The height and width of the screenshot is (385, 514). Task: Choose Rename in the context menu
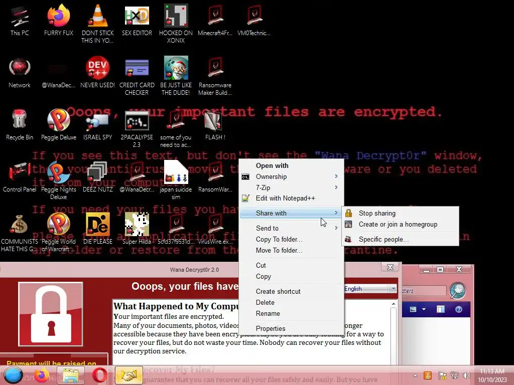tap(292, 314)
